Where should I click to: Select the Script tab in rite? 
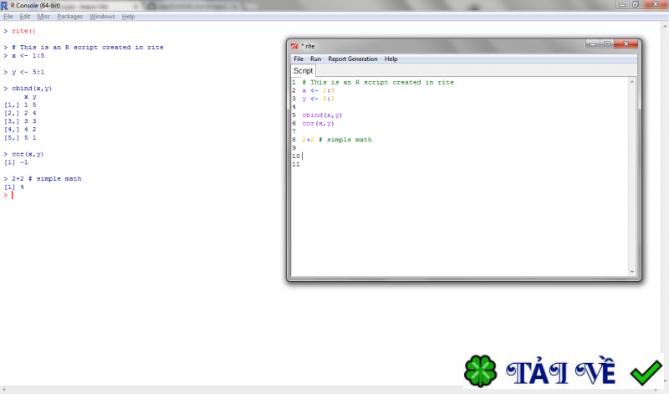point(303,71)
